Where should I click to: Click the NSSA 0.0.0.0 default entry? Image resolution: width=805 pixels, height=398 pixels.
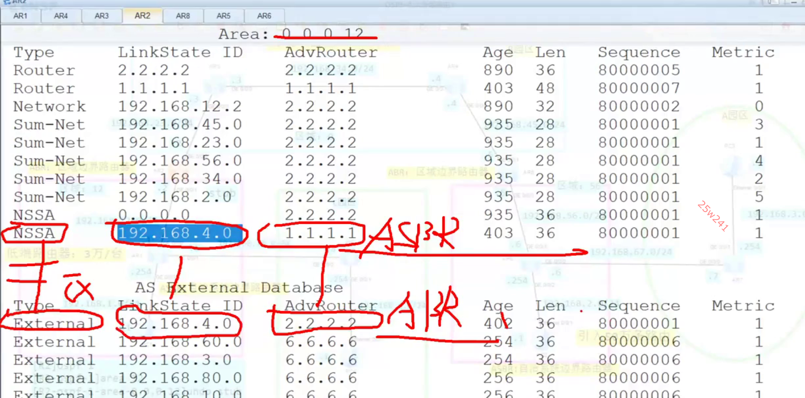(x=154, y=215)
